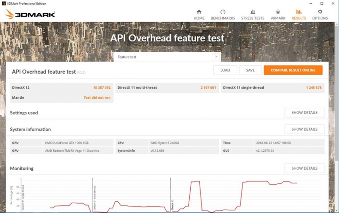The width and height of the screenshot is (339, 213).
Task: Click the LOAD button
Action: 225,70
